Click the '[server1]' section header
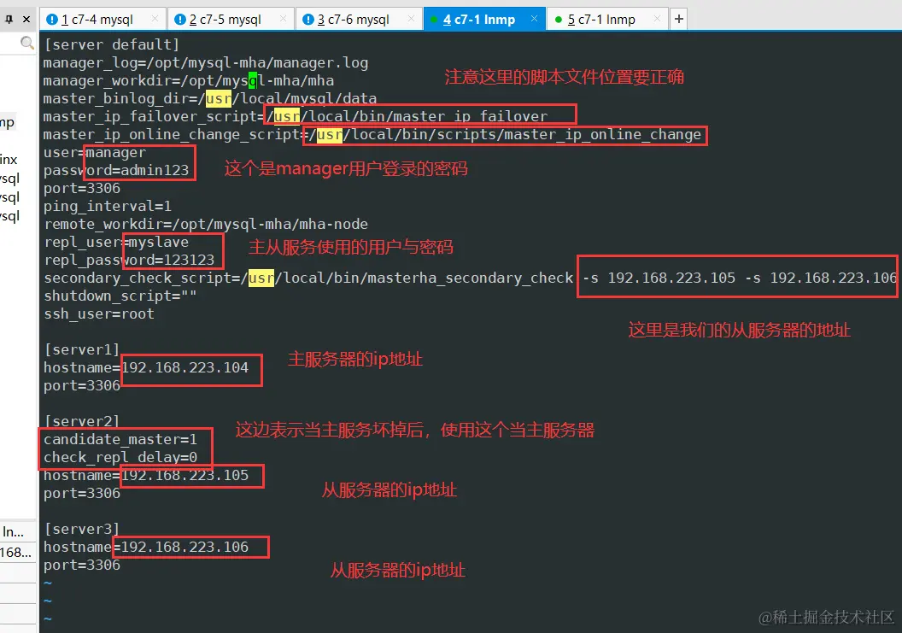This screenshot has width=902, height=633. (82, 350)
